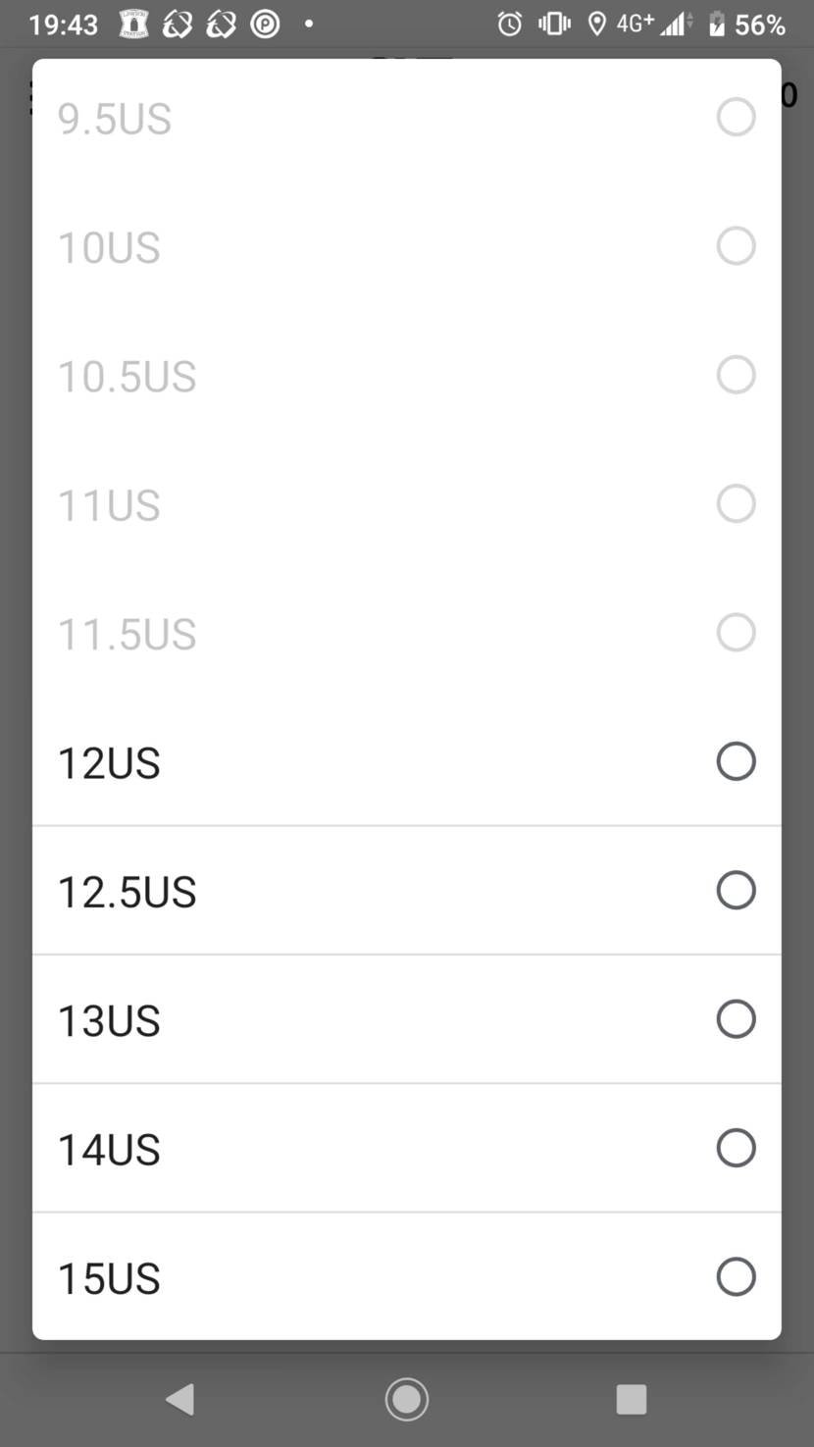
Task: Tap the alarm clock status icon
Action: coord(509,24)
